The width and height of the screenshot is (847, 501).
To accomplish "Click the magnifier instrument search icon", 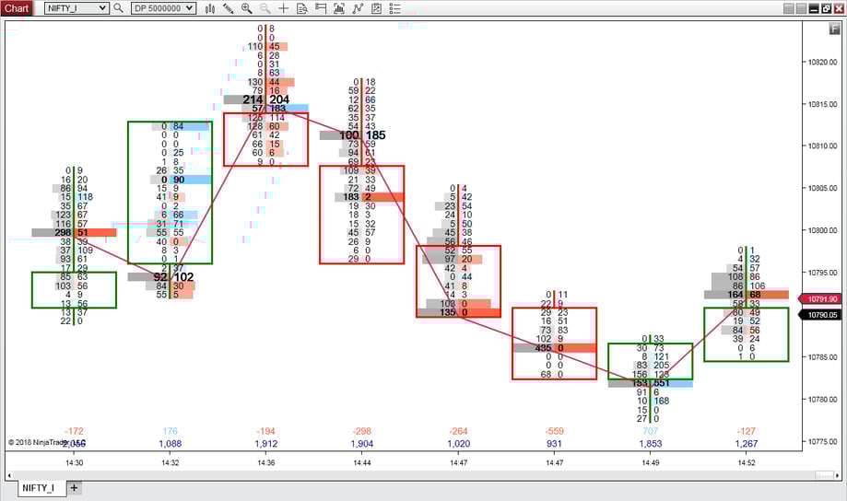I will click(x=118, y=8).
